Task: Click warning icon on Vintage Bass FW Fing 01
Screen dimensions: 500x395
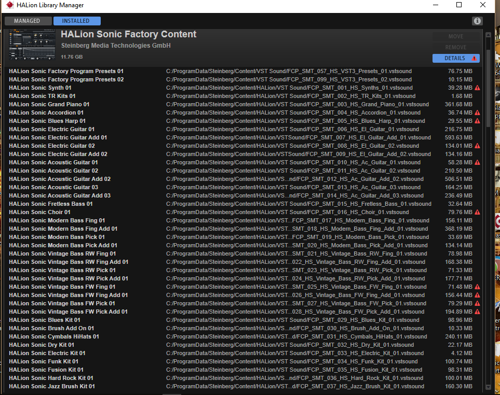Action: tap(477, 287)
